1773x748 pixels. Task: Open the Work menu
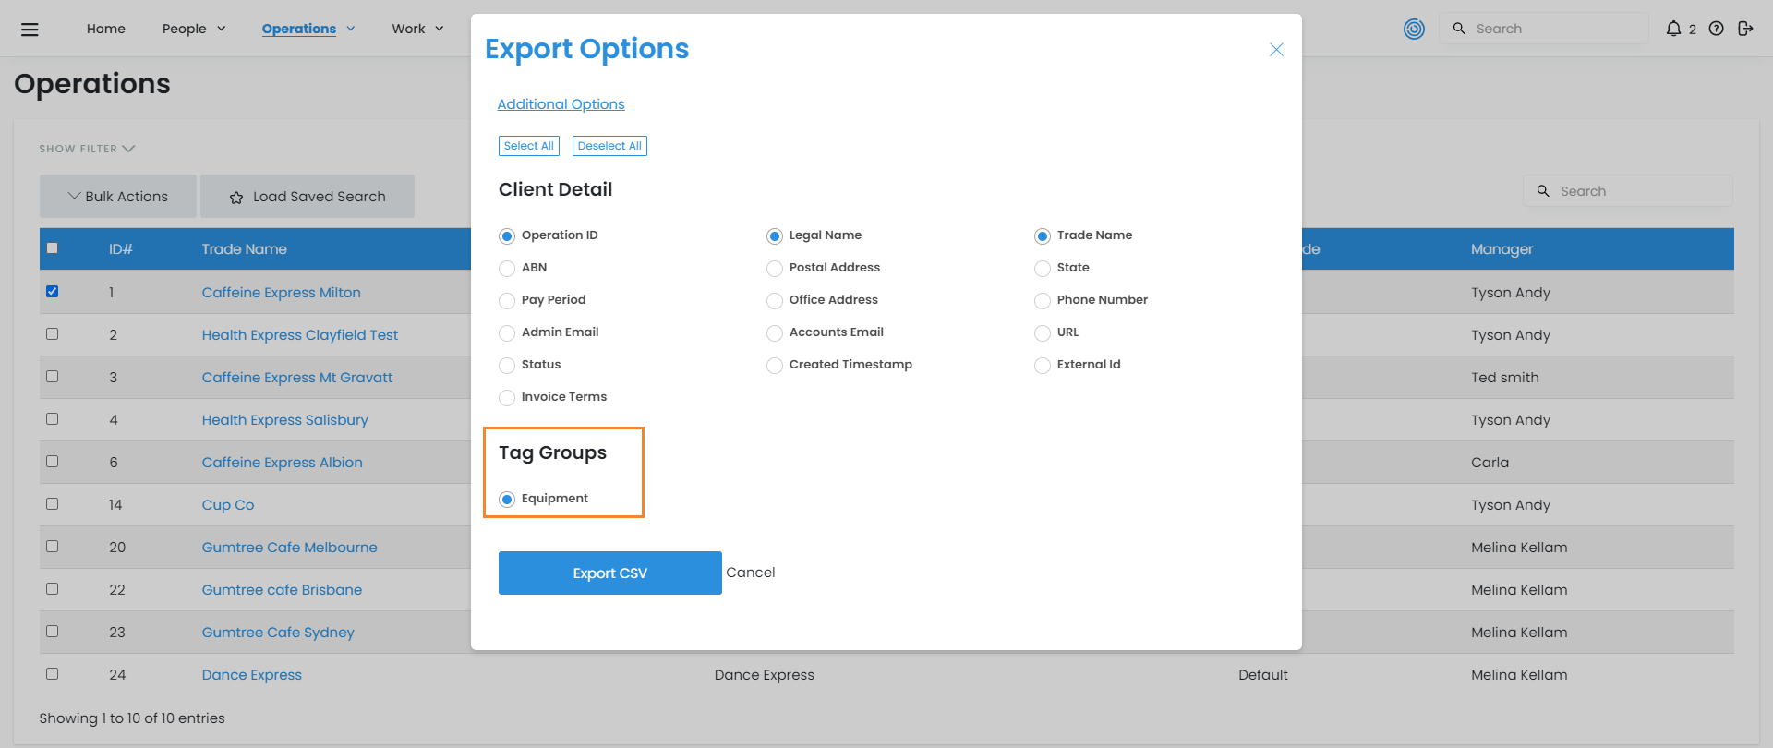tap(417, 29)
